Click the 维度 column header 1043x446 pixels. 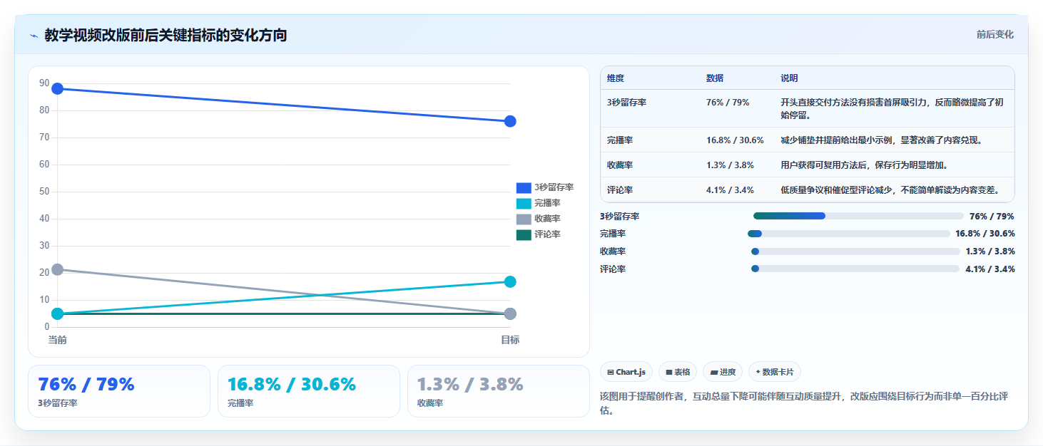click(x=616, y=78)
